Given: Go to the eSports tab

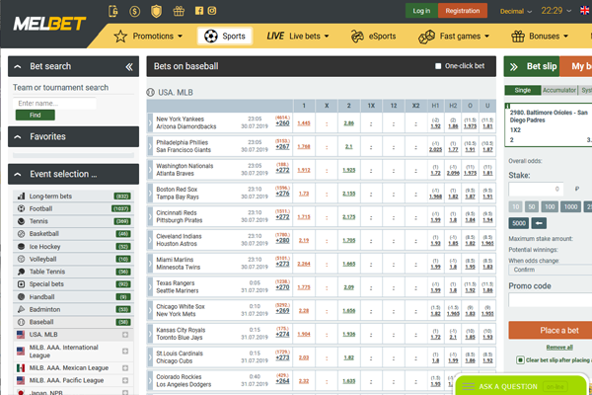Looking at the screenshot, I should [373, 37].
